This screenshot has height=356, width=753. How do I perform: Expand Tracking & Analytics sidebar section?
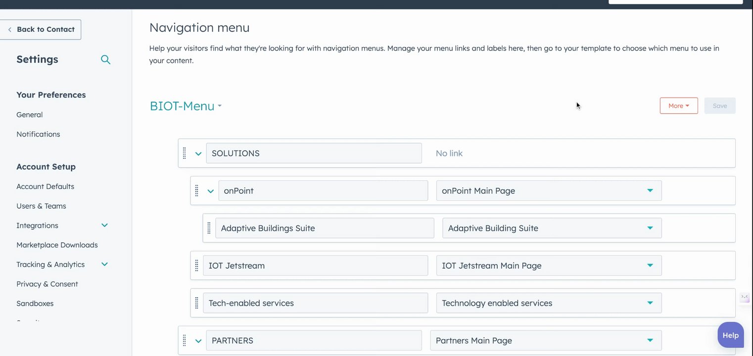tap(104, 265)
